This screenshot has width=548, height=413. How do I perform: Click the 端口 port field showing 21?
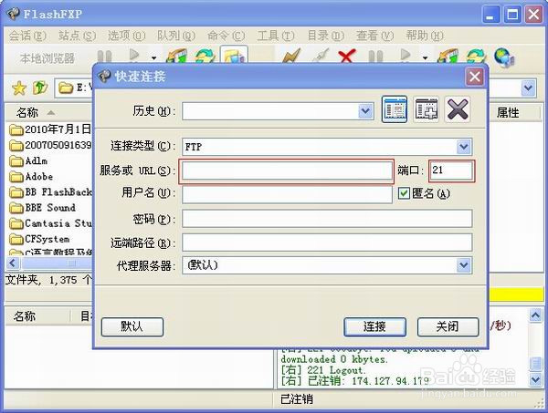pyautogui.click(x=451, y=170)
